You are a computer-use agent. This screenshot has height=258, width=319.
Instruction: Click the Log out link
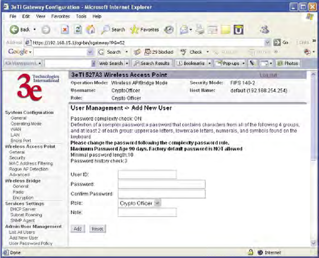(268, 75)
